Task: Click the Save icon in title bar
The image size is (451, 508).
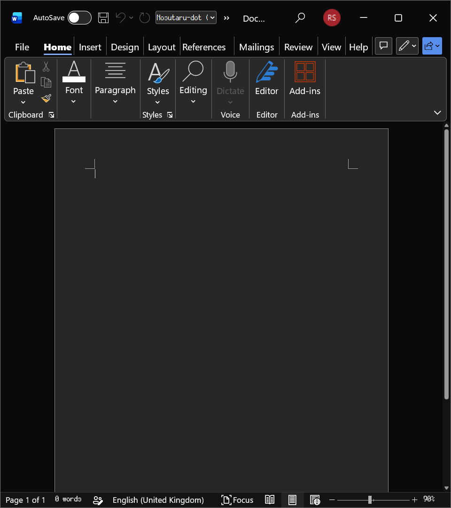Action: [x=103, y=18]
